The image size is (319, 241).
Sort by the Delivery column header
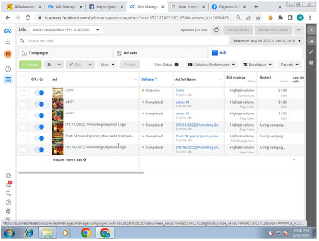149,79
